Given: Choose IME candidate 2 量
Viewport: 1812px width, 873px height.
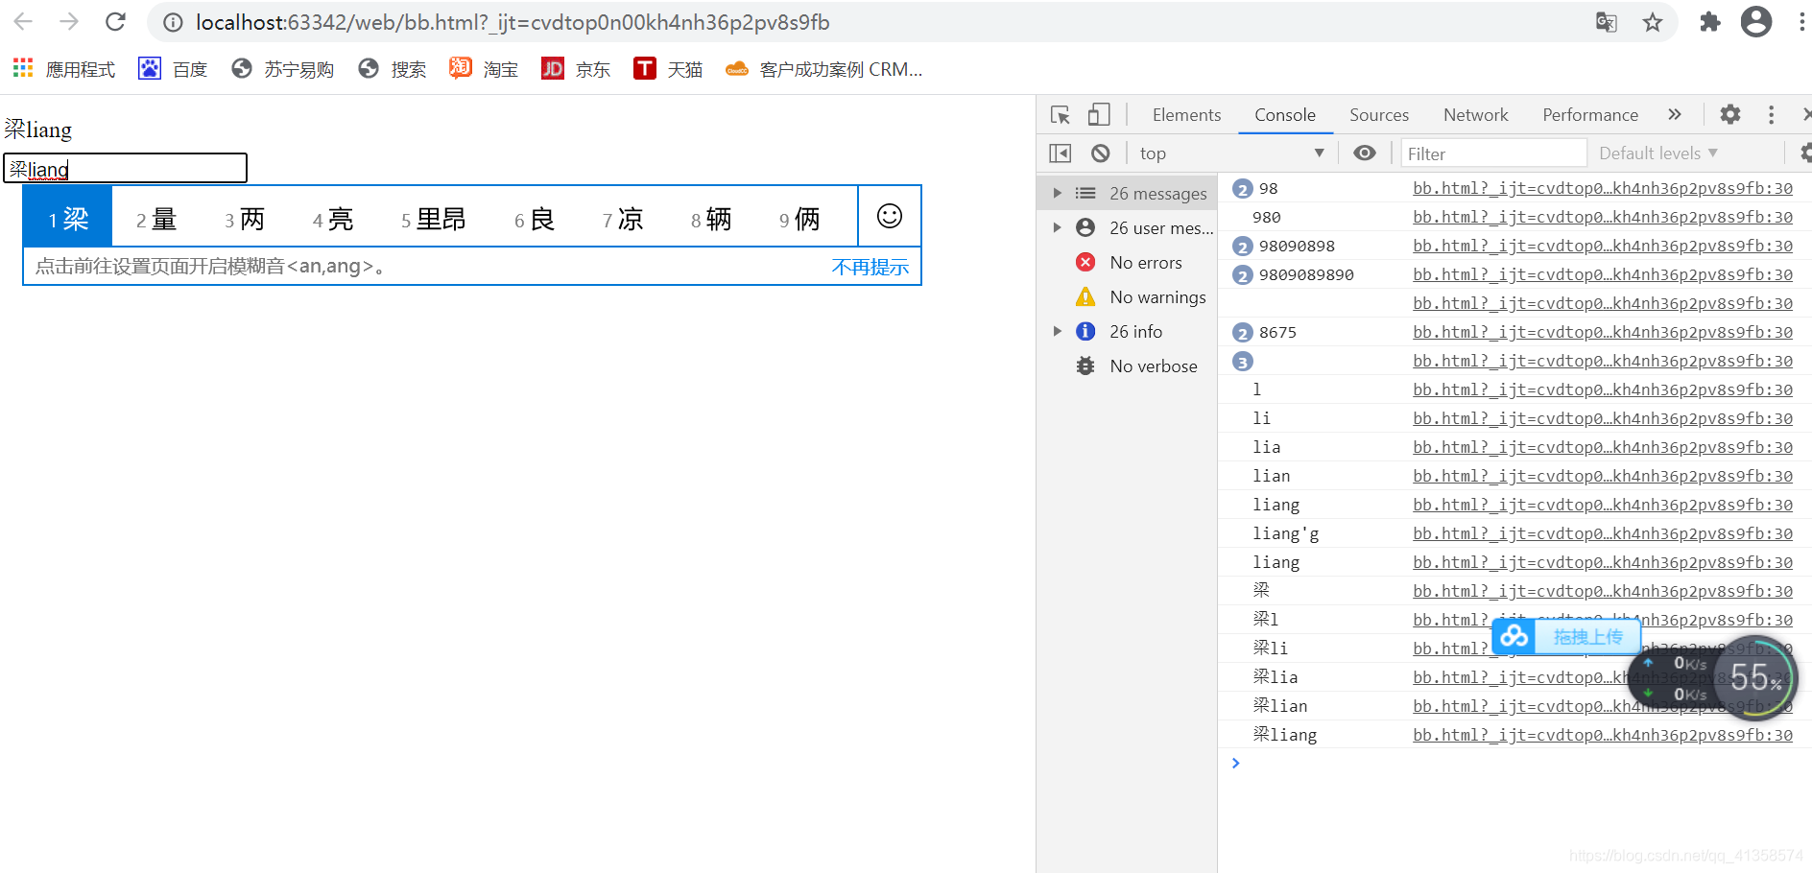Looking at the screenshot, I should point(155,219).
